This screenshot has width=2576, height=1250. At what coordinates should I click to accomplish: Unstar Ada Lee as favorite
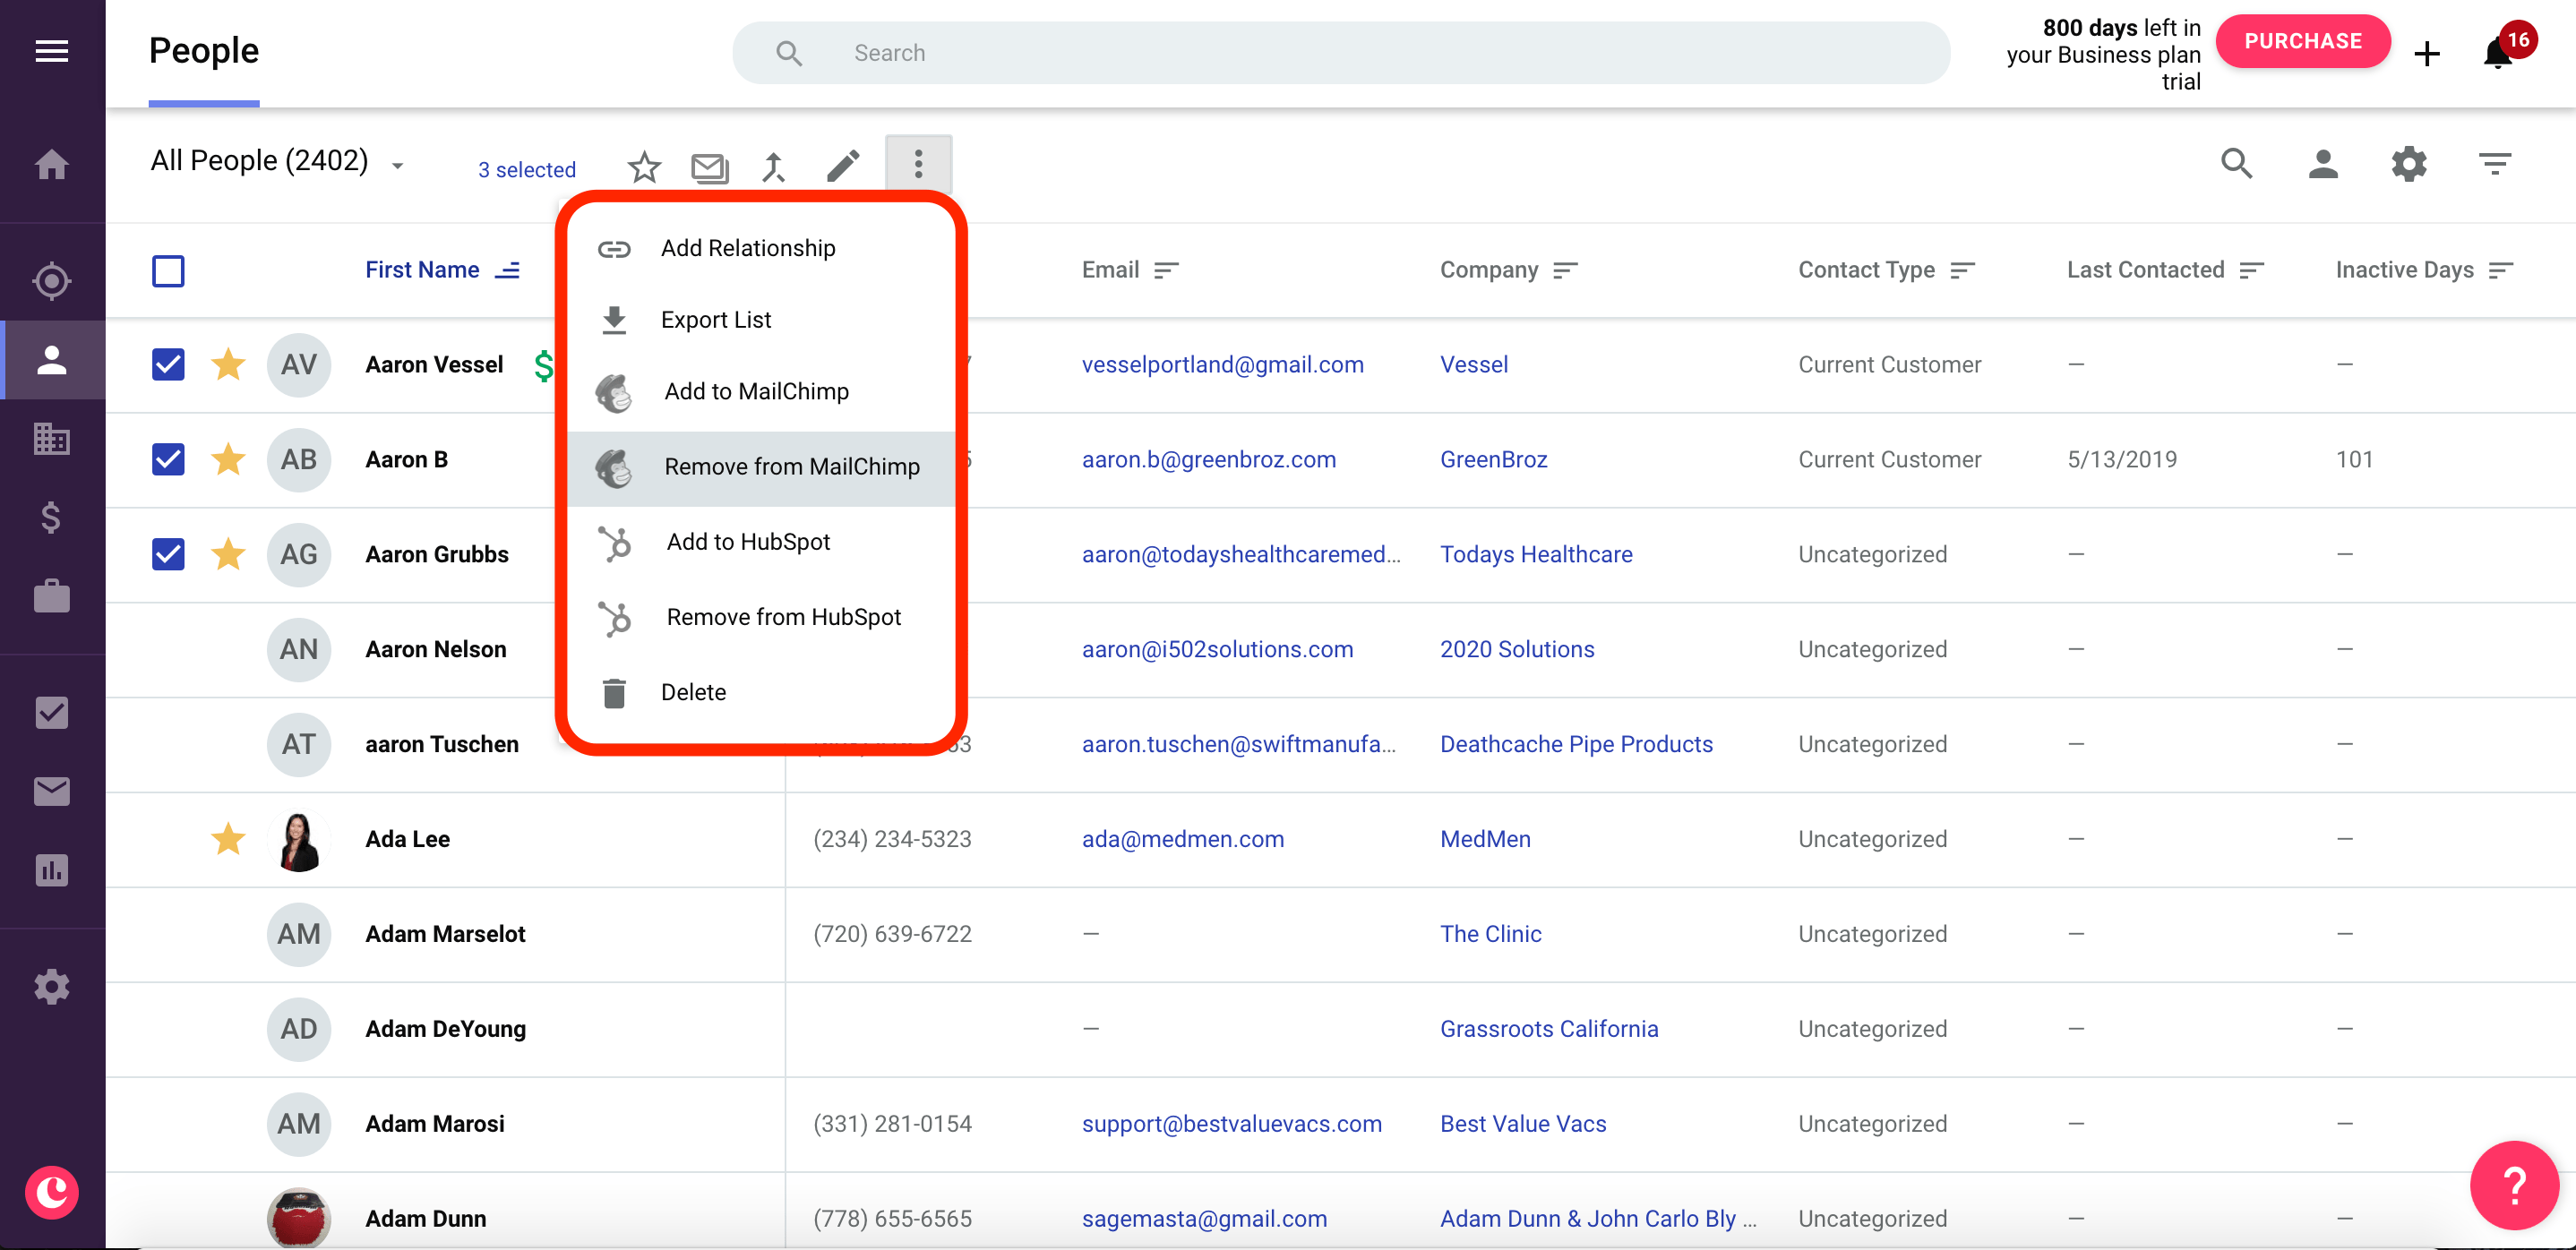pyautogui.click(x=228, y=840)
